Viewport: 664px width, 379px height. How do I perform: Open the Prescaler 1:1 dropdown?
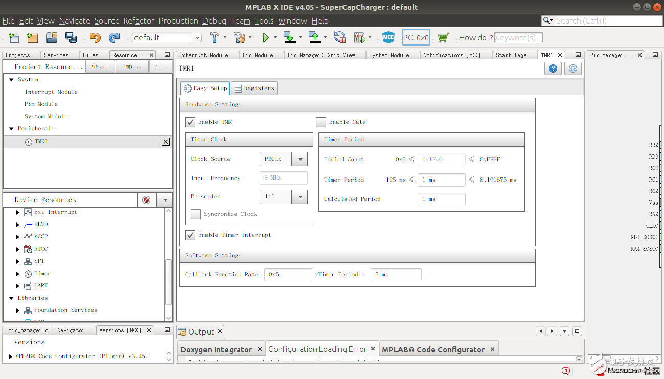click(x=300, y=197)
